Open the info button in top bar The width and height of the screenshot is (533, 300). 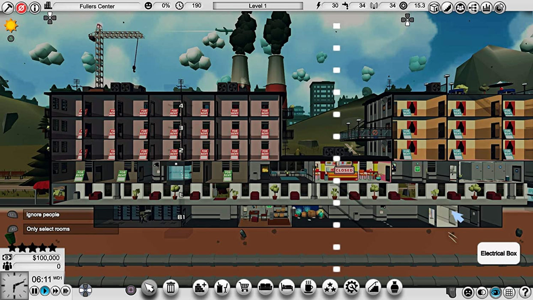(35, 7)
